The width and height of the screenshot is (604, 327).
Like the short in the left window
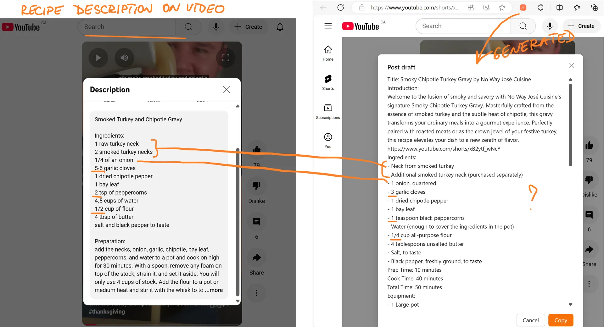point(257,149)
